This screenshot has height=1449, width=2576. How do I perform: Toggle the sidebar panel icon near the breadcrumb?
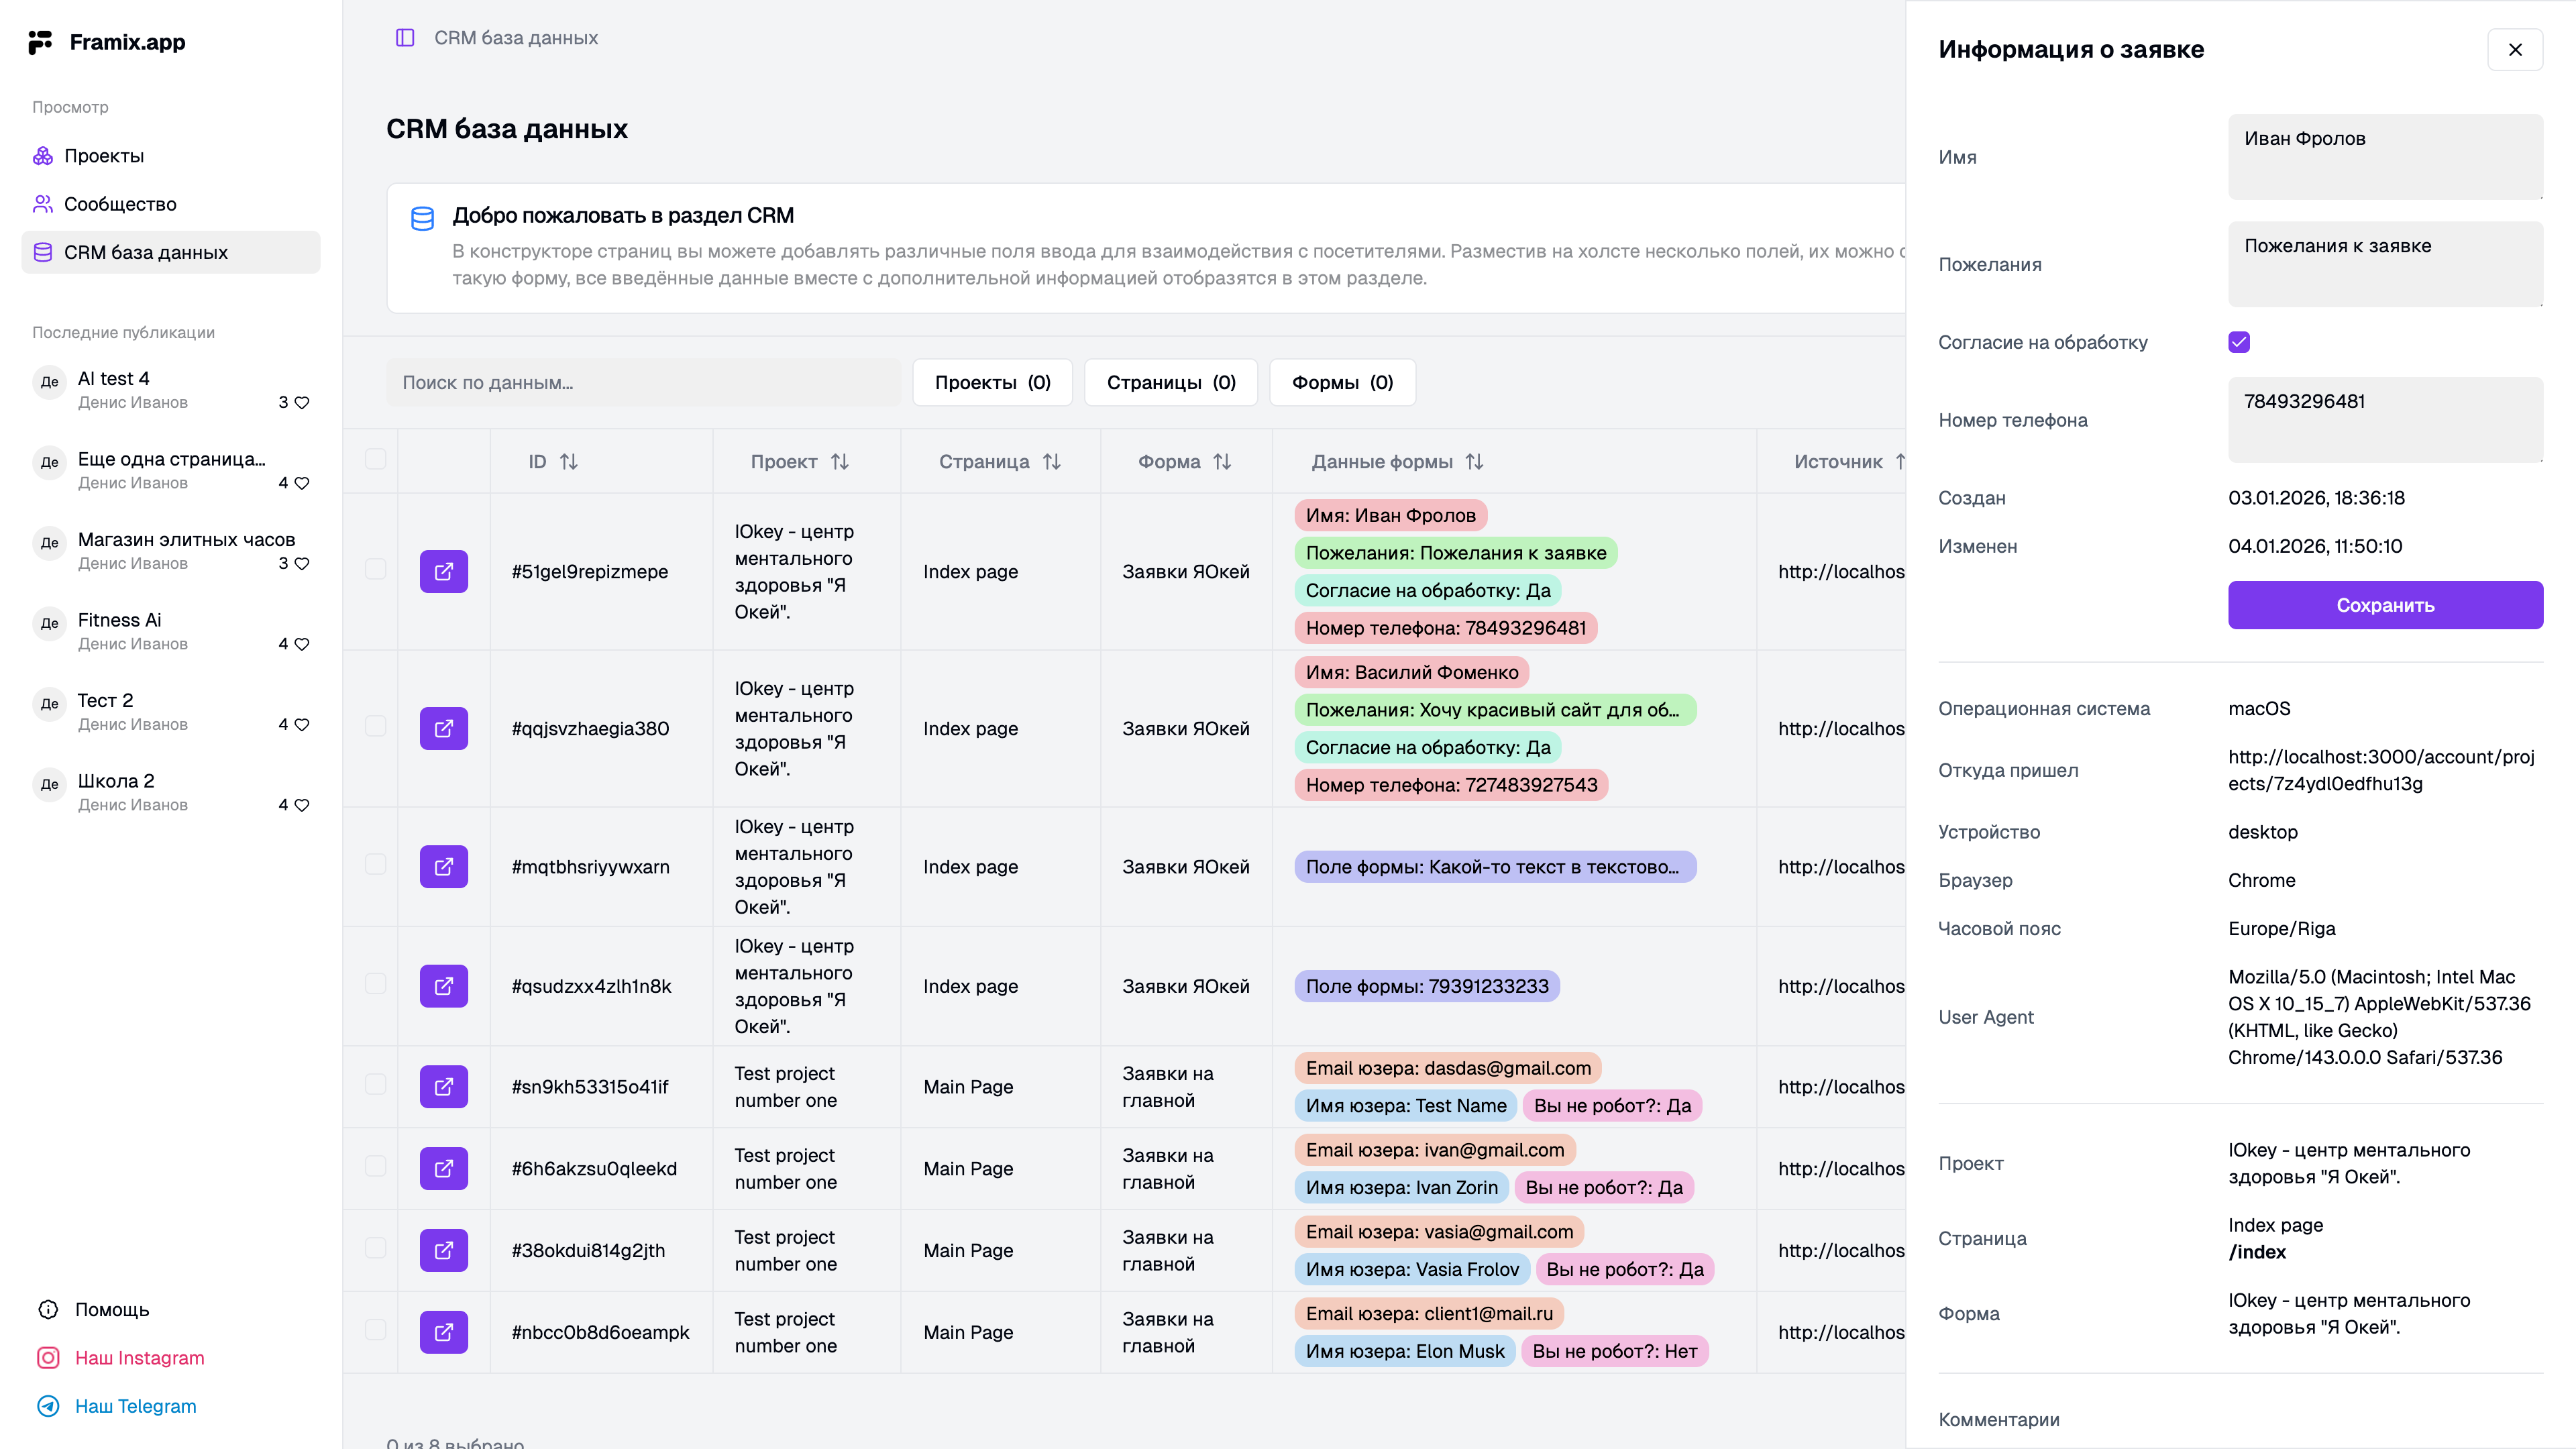click(x=405, y=38)
